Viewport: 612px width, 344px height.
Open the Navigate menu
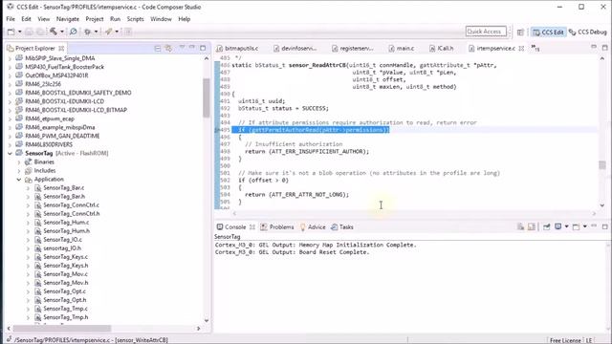click(x=68, y=19)
